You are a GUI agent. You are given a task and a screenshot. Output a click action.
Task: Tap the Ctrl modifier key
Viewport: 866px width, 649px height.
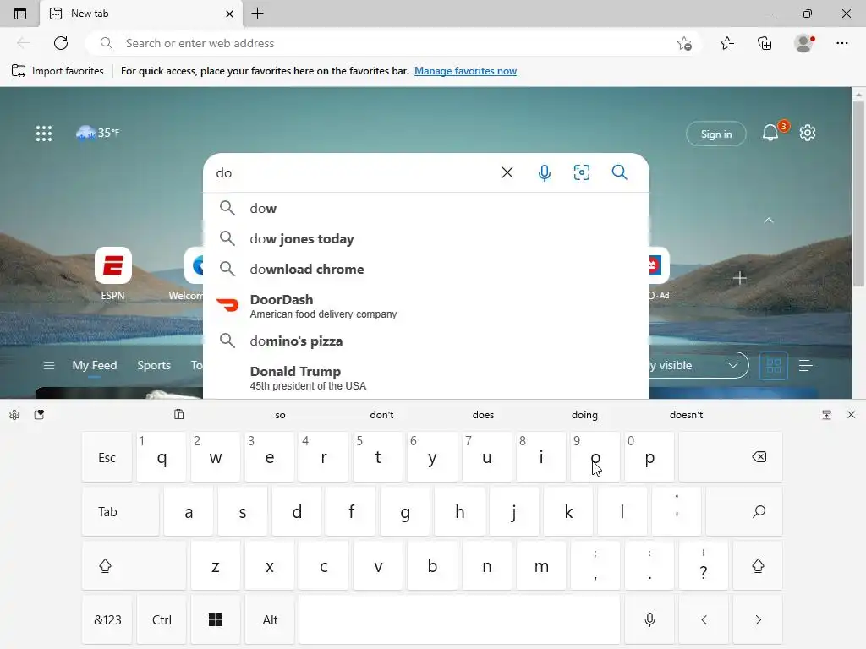pos(162,619)
